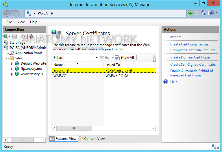This screenshot has width=222, height=152.
Task: Select the PC-SA server node in the tree
Action: (28, 48)
